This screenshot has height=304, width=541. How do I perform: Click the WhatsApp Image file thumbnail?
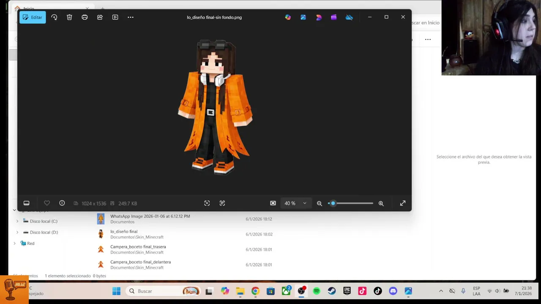click(101, 219)
